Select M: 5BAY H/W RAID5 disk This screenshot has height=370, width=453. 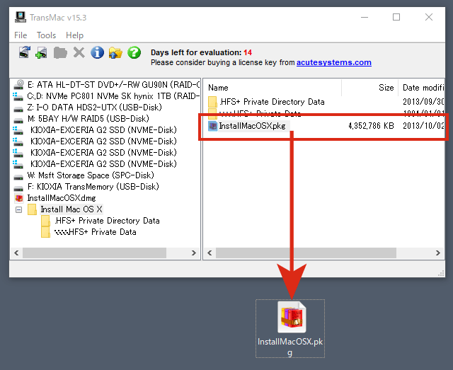pos(88,118)
